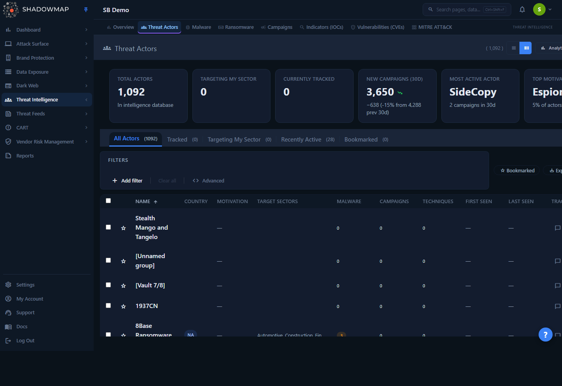Click the Support headset icon
Viewport: 562px width, 386px height.
pos(8,313)
